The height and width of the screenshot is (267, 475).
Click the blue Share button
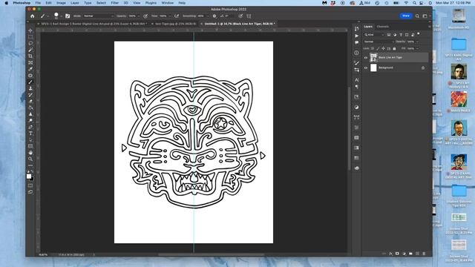click(406, 16)
